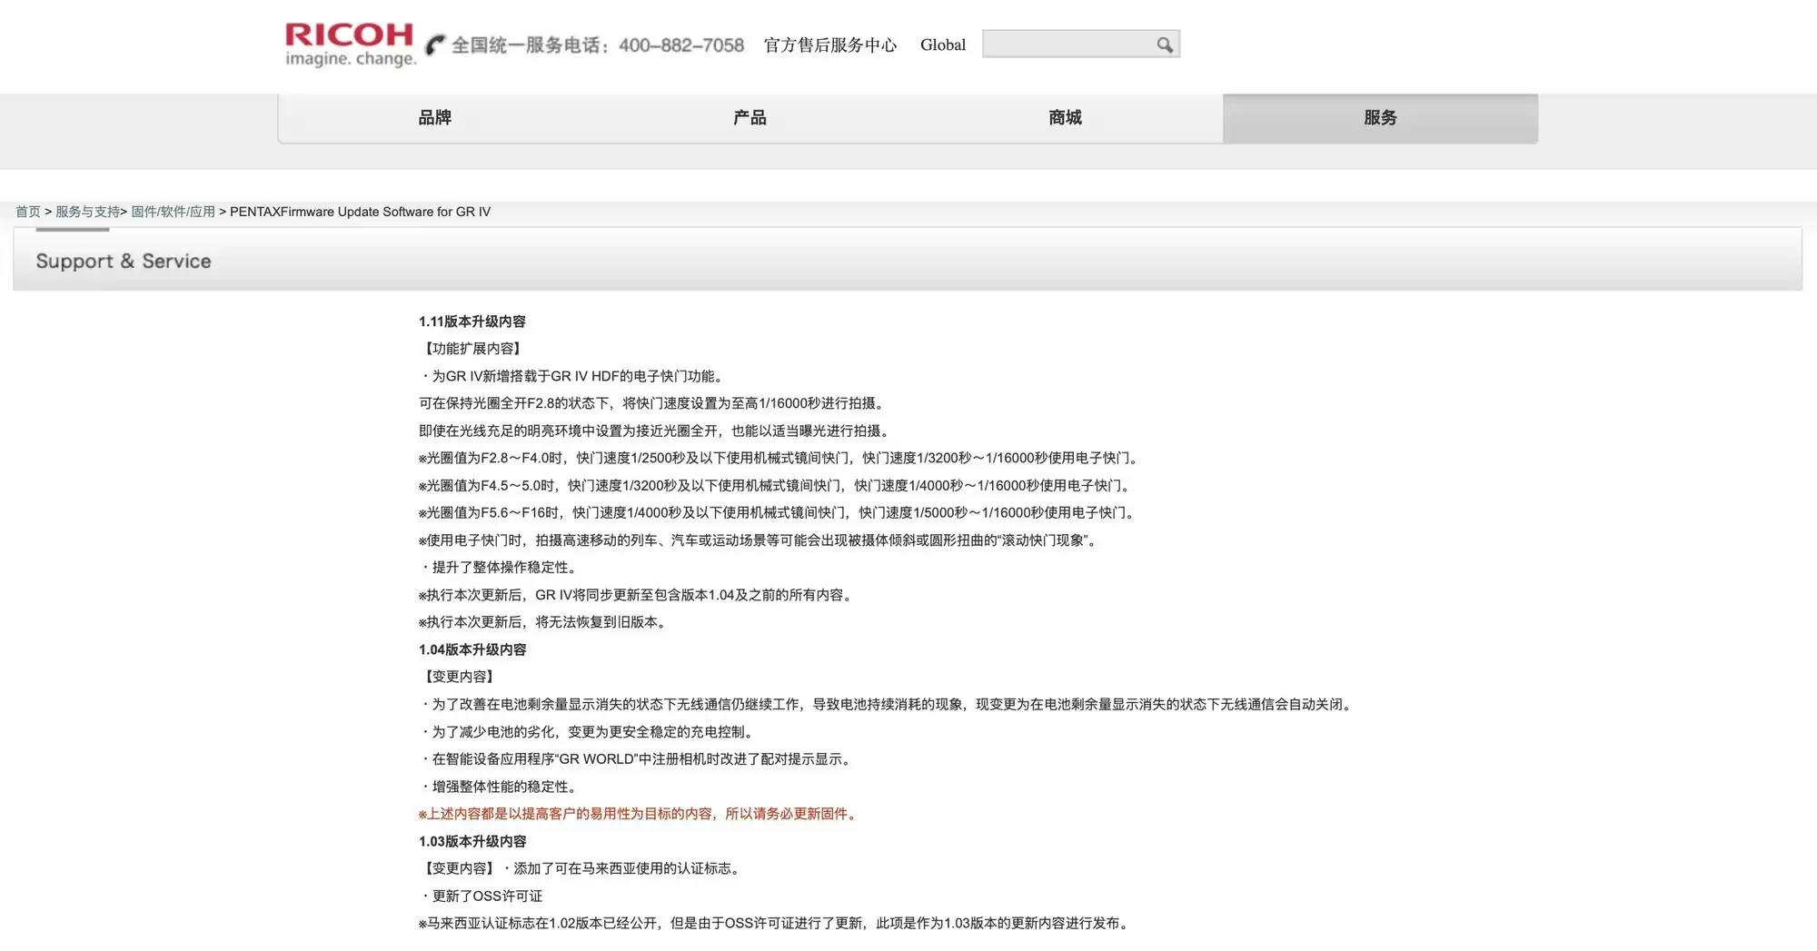This screenshot has width=1817, height=951.
Task: Click the Support & Service heading
Action: coord(123,261)
